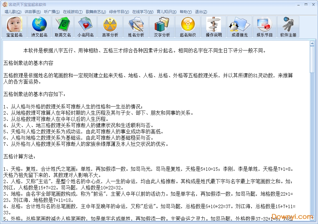The height and width of the screenshot is (224, 318).
Task: Click the vertical scrollbar thumb
Action: (312, 59)
